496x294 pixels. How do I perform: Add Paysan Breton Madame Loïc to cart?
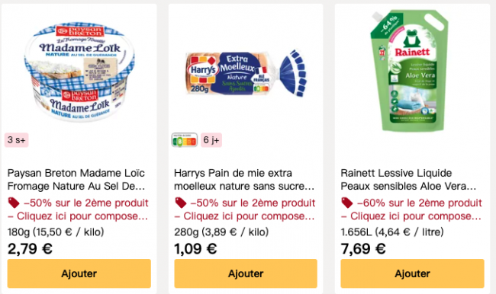(x=79, y=273)
